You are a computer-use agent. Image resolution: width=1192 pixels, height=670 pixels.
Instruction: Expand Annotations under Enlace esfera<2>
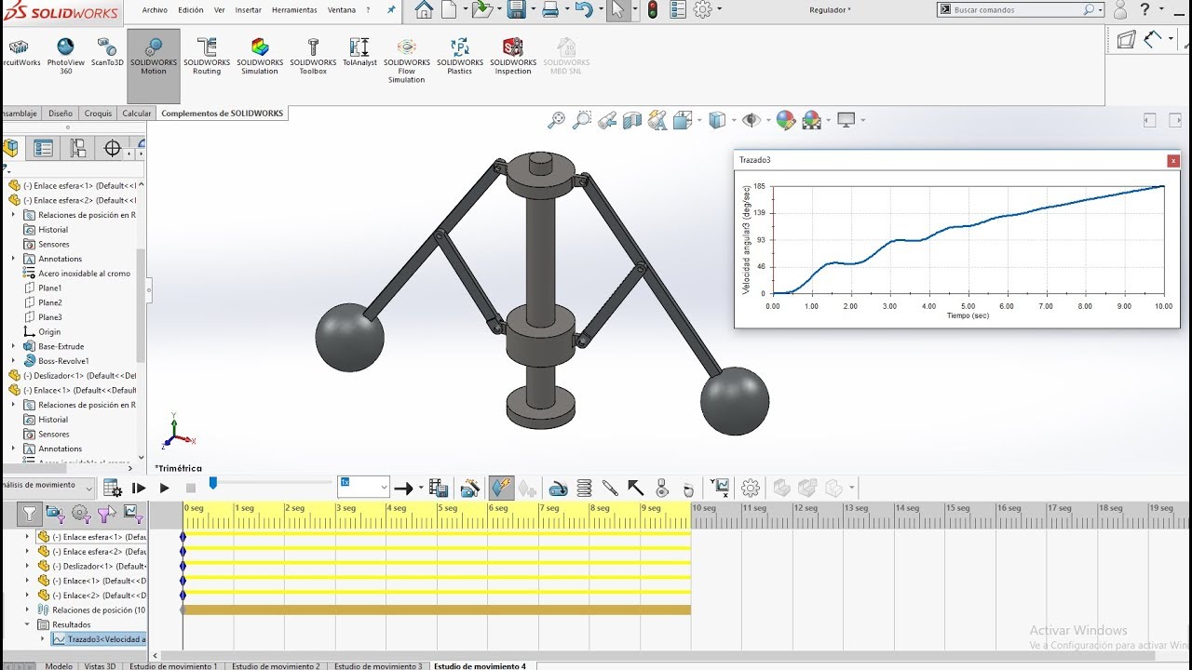13,259
